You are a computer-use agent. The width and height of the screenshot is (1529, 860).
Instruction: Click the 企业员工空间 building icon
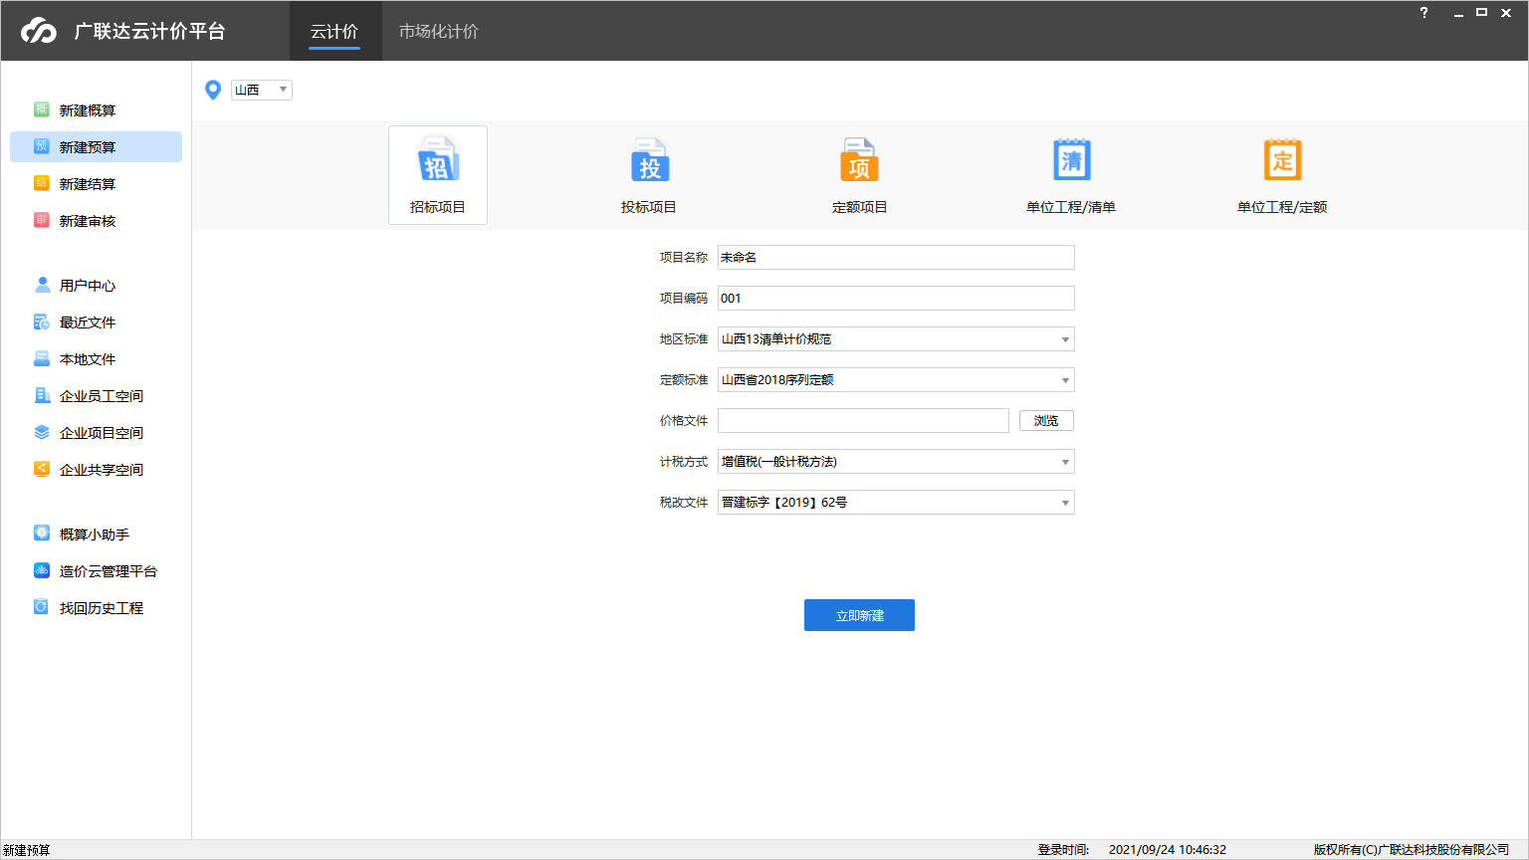pos(42,395)
